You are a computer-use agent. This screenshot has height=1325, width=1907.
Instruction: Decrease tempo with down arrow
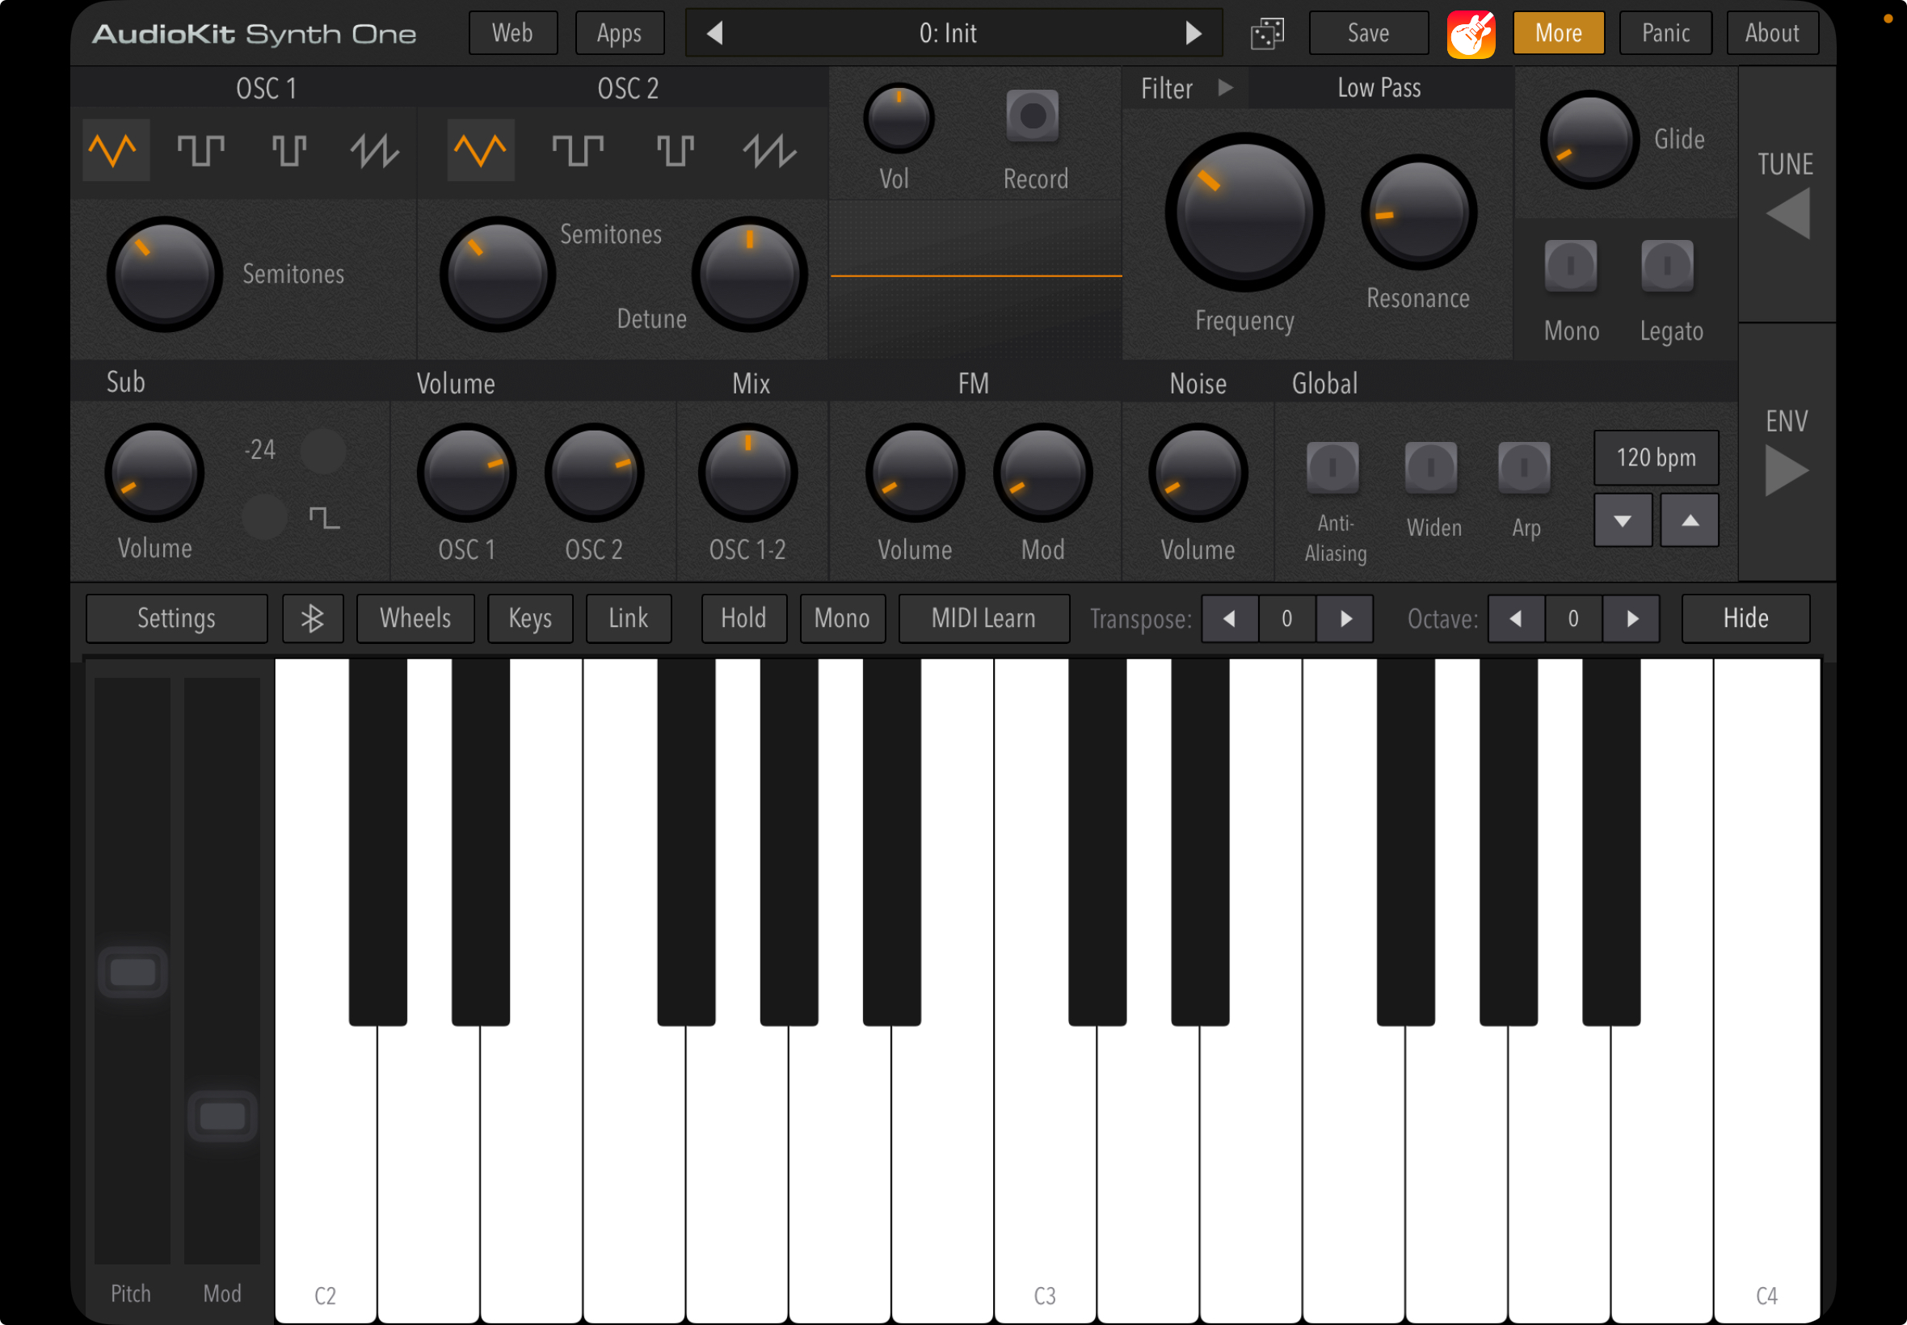1623,520
